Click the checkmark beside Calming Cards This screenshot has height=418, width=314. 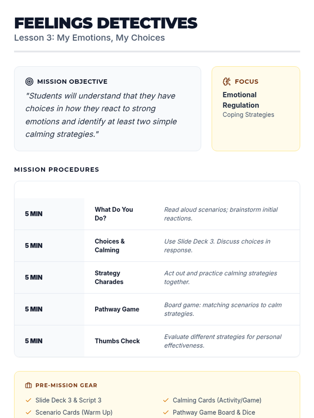click(166, 400)
